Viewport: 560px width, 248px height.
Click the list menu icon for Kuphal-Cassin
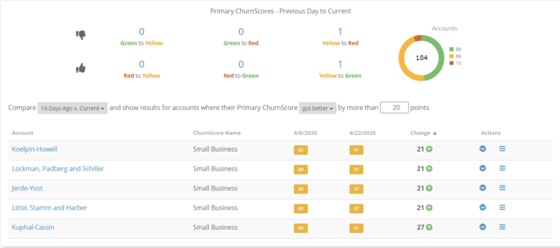click(502, 227)
